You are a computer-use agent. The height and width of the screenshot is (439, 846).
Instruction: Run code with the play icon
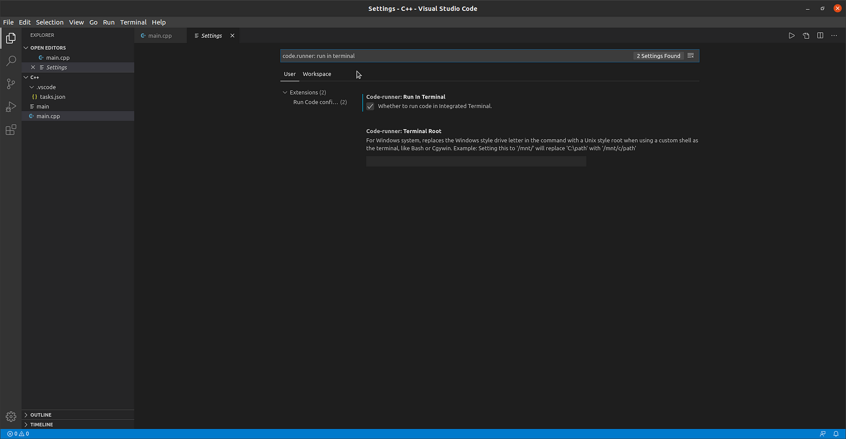[x=791, y=35]
